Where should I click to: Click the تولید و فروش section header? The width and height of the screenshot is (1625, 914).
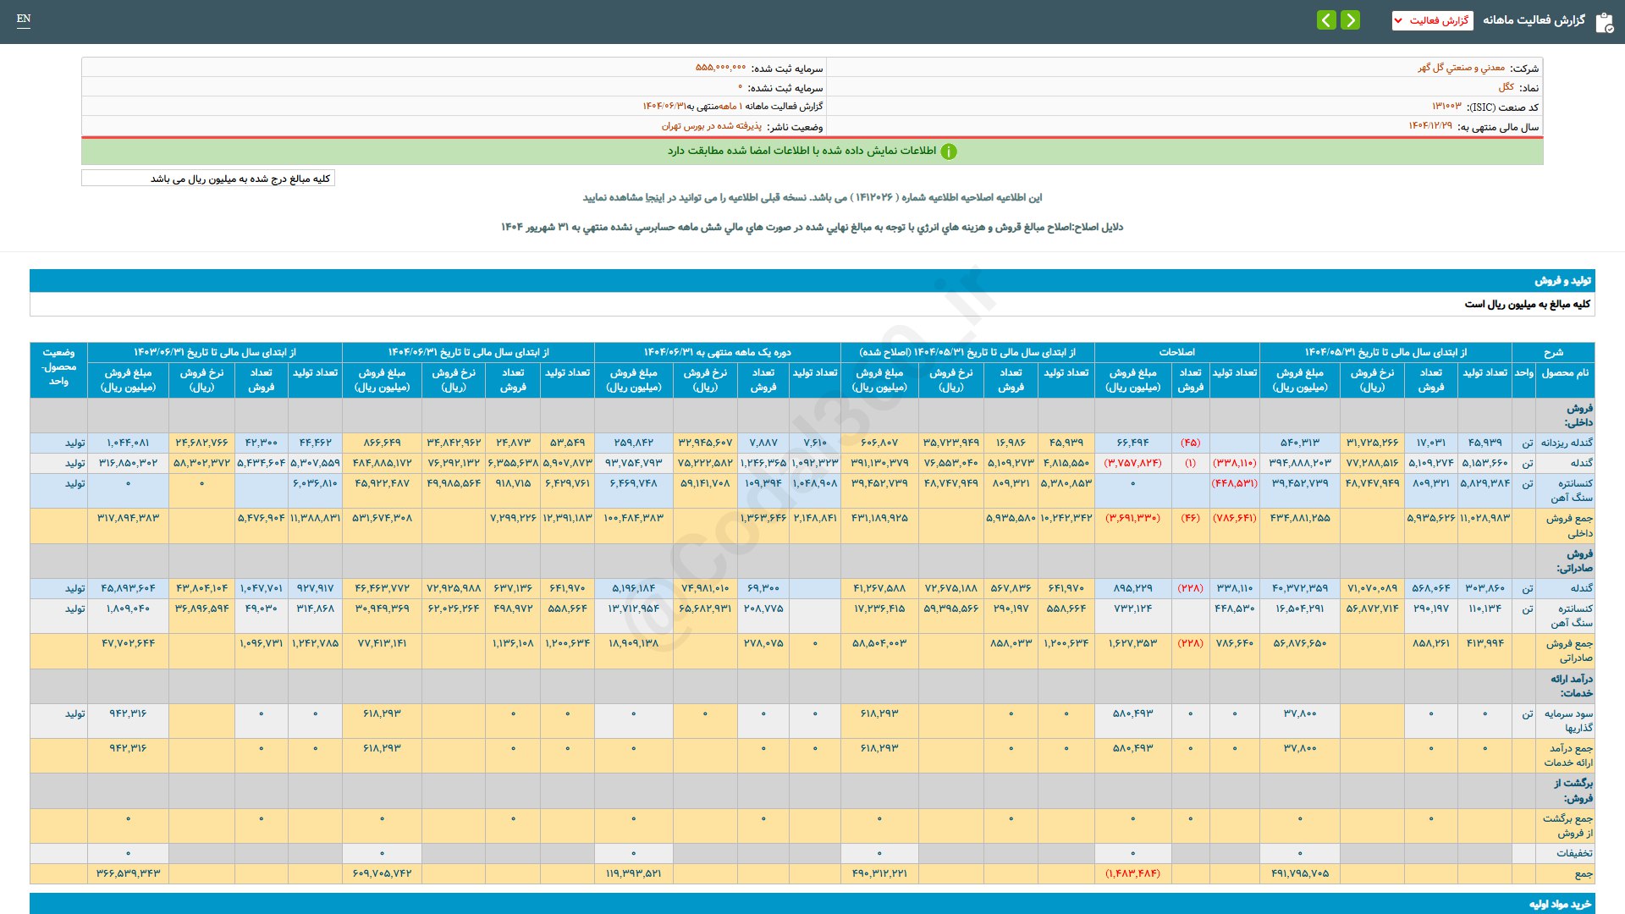(x=1562, y=280)
